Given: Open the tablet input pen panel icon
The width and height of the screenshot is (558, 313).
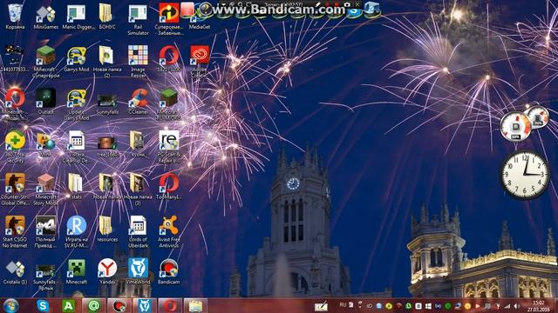Looking at the screenshot, I should 321,306.
